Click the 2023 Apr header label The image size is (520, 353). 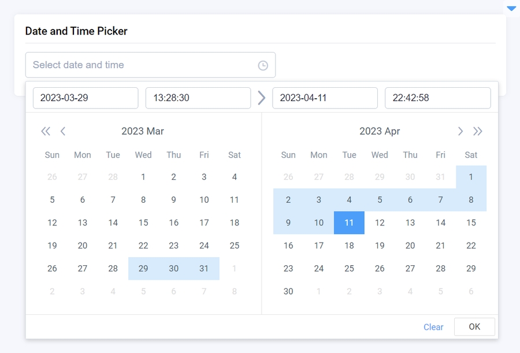pyautogui.click(x=380, y=131)
